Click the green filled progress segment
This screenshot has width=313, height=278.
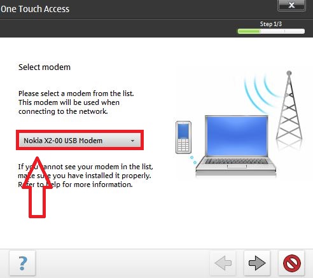pos(249,31)
